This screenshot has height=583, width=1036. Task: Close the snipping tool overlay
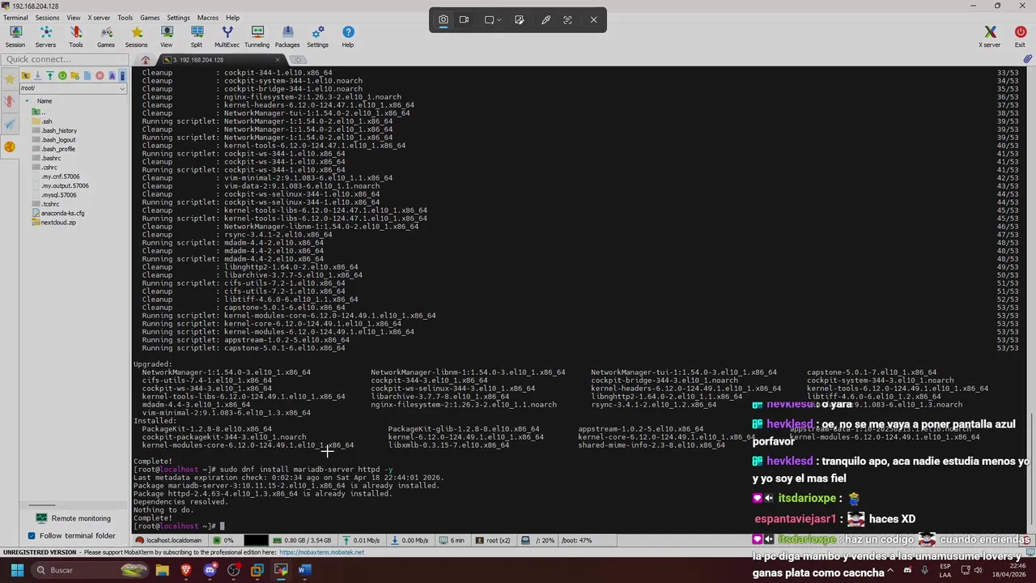(593, 19)
